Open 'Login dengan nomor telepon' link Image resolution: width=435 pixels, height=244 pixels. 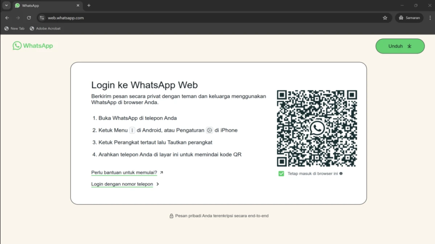coord(122,184)
